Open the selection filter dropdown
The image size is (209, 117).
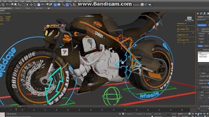pyautogui.click(x=9, y=4)
